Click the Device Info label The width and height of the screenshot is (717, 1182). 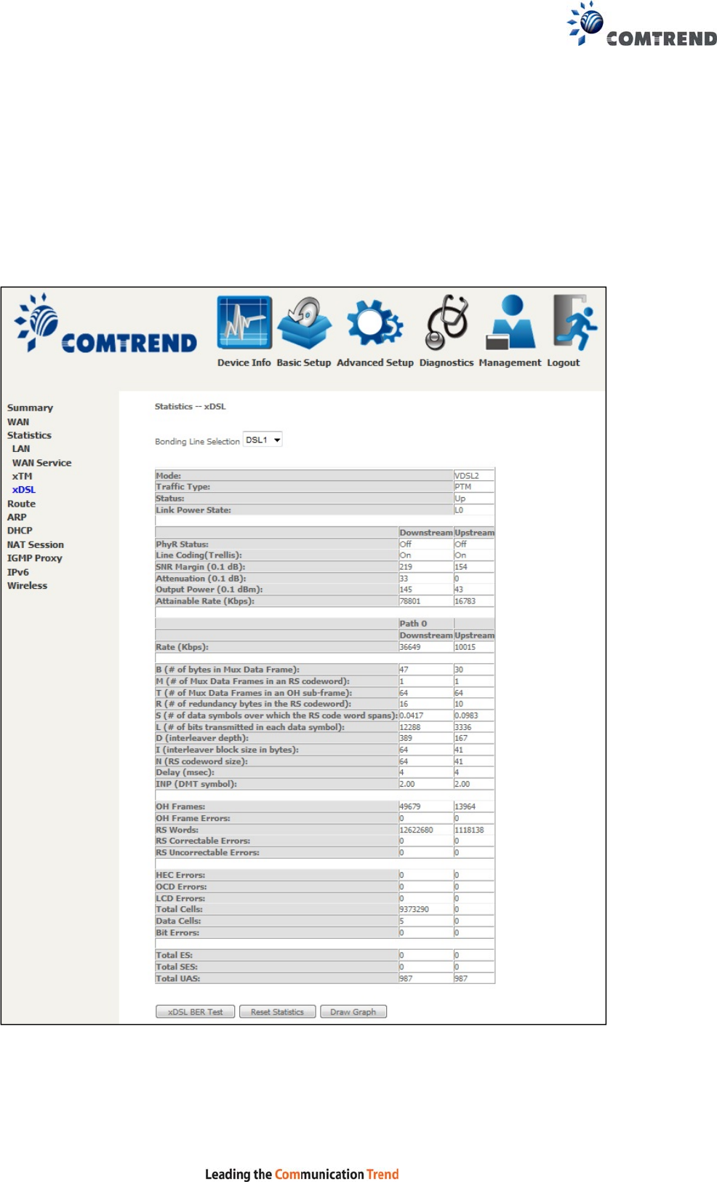pyautogui.click(x=244, y=362)
